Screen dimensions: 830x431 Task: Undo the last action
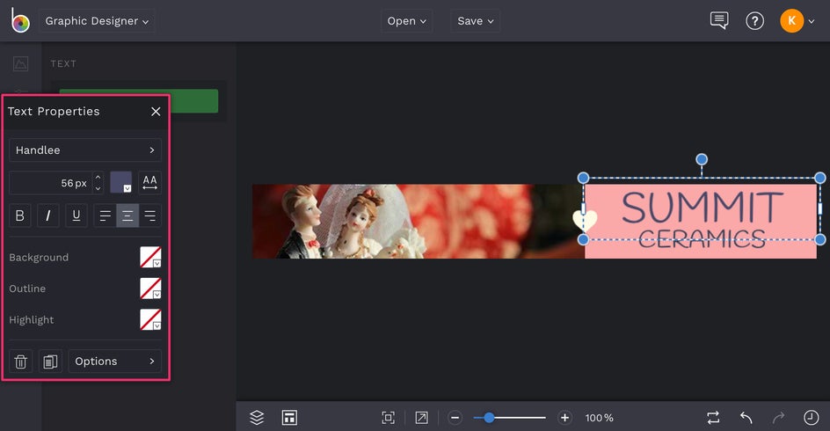(746, 418)
